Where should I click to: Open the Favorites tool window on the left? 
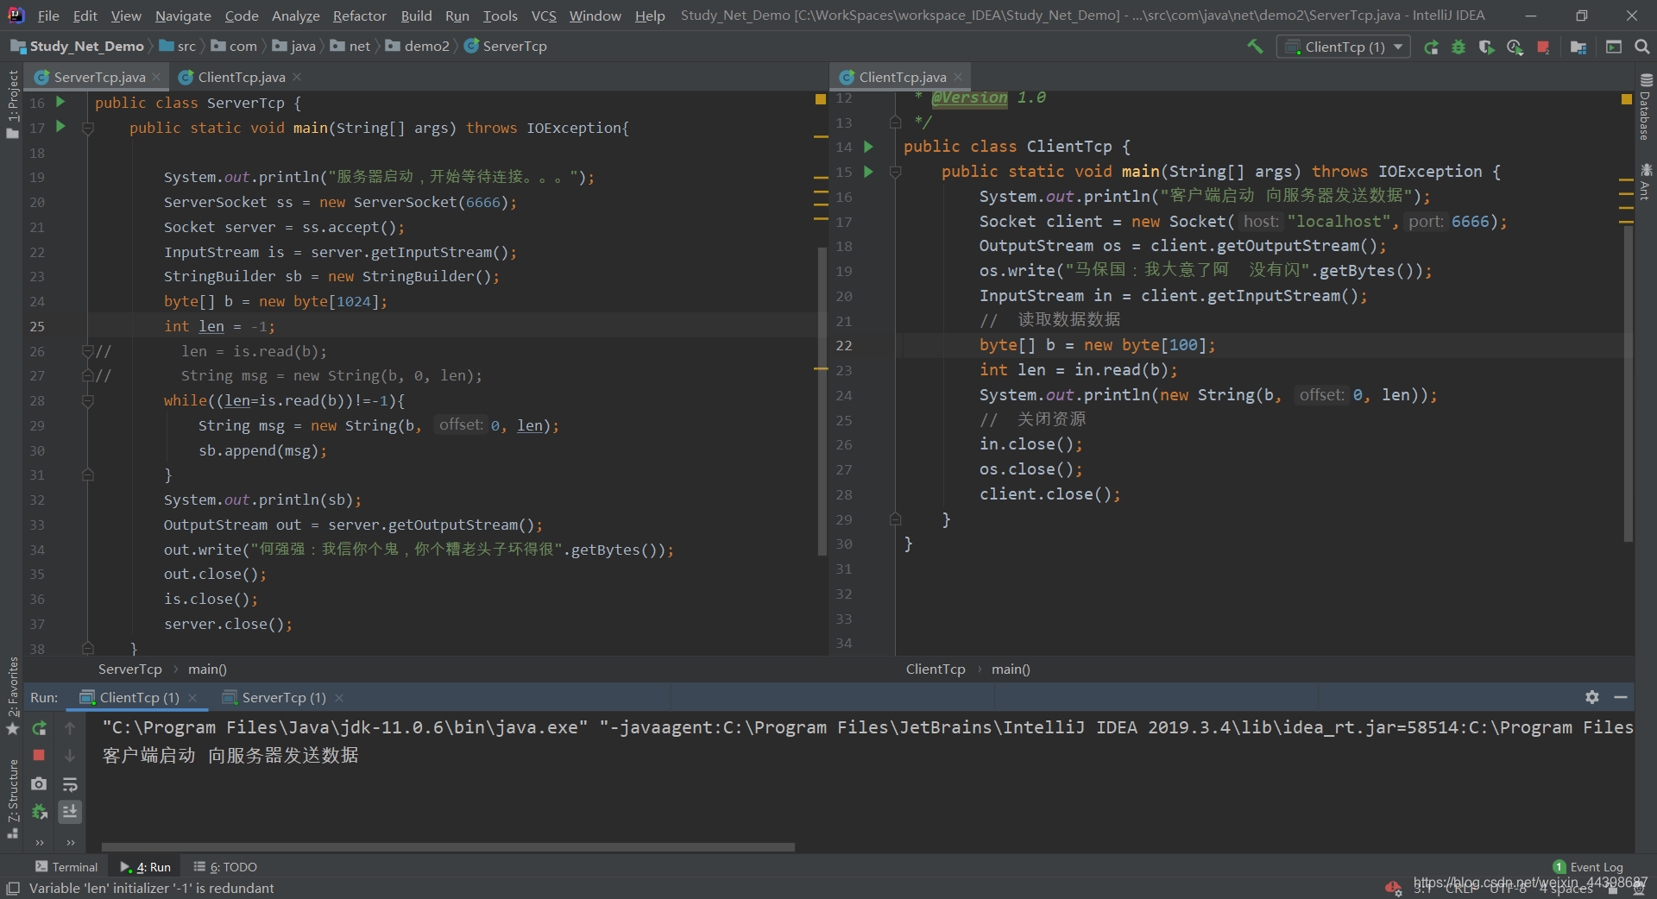(12, 695)
